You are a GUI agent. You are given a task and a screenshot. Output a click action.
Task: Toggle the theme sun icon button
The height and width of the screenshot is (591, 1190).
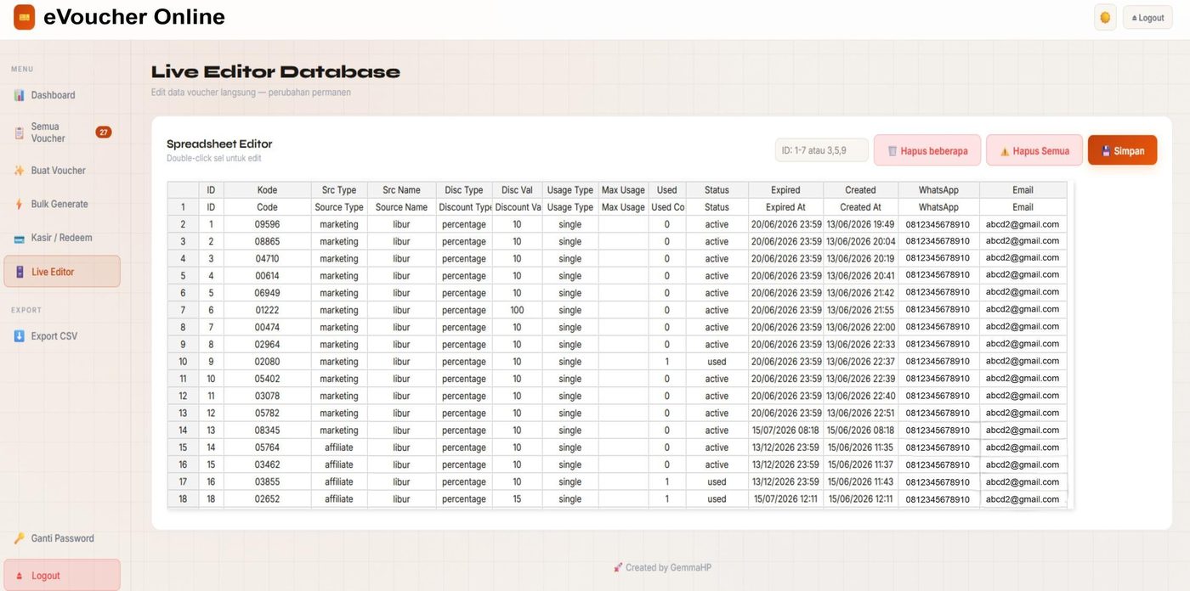1105,18
